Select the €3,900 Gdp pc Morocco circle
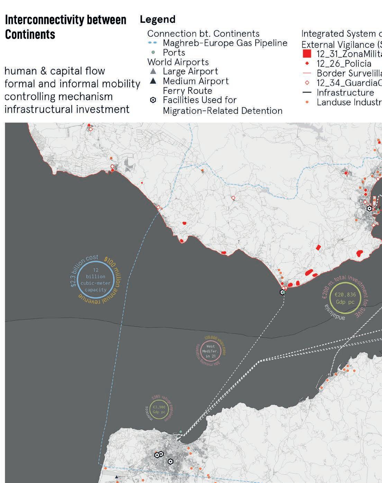382x483 pixels. (x=159, y=410)
